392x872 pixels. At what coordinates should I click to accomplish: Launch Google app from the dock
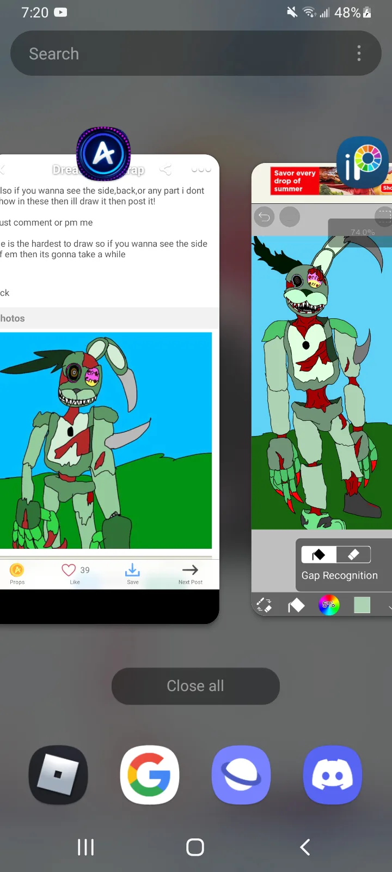[x=150, y=774]
